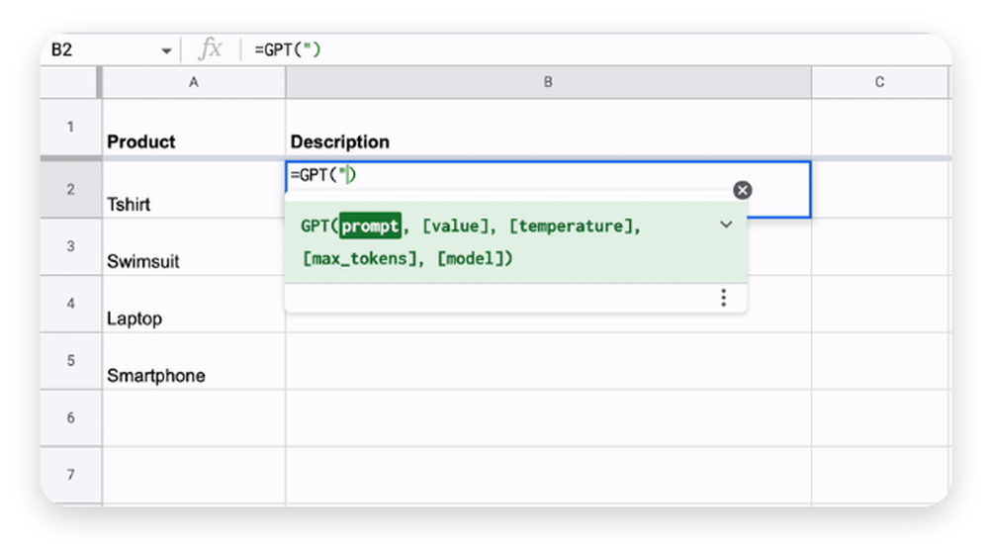Screen dimensions: 989x544
Task: Click the [temperature] parameter in tooltip
Action: [571, 226]
